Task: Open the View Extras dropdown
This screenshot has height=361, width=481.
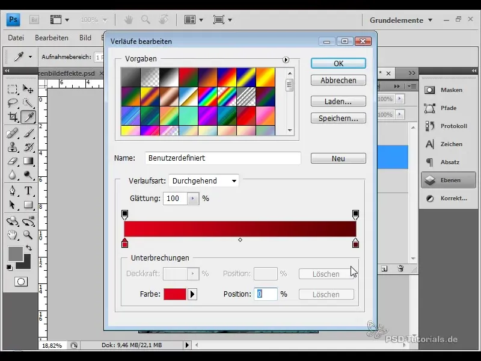Action: tap(60, 20)
